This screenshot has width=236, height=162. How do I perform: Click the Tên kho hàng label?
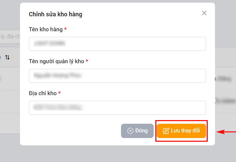pyautogui.click(x=46, y=30)
